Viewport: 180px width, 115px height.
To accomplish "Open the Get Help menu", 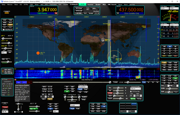I will (x=132, y=4).
